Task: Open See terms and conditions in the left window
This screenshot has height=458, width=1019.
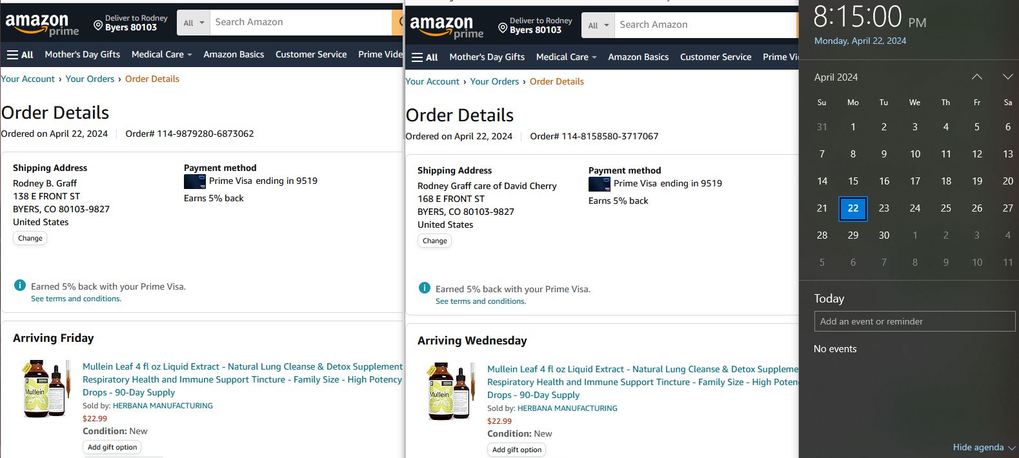Action: tap(76, 299)
